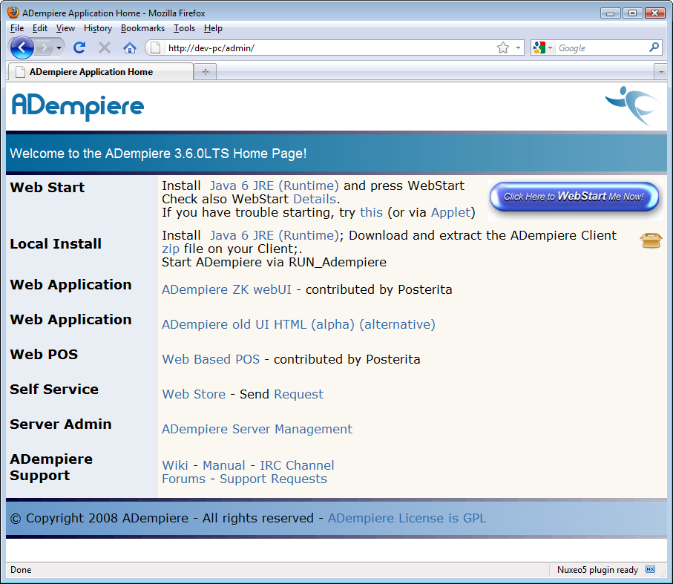Image resolution: width=673 pixels, height=584 pixels.
Task: Click the page icon in the address bar
Action: tap(156, 47)
